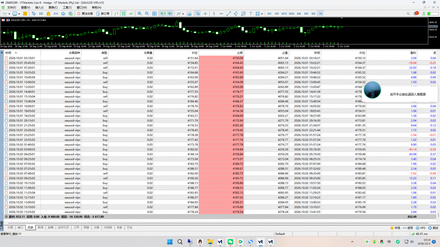Open the IDE MetaEditor button

point(41,14)
